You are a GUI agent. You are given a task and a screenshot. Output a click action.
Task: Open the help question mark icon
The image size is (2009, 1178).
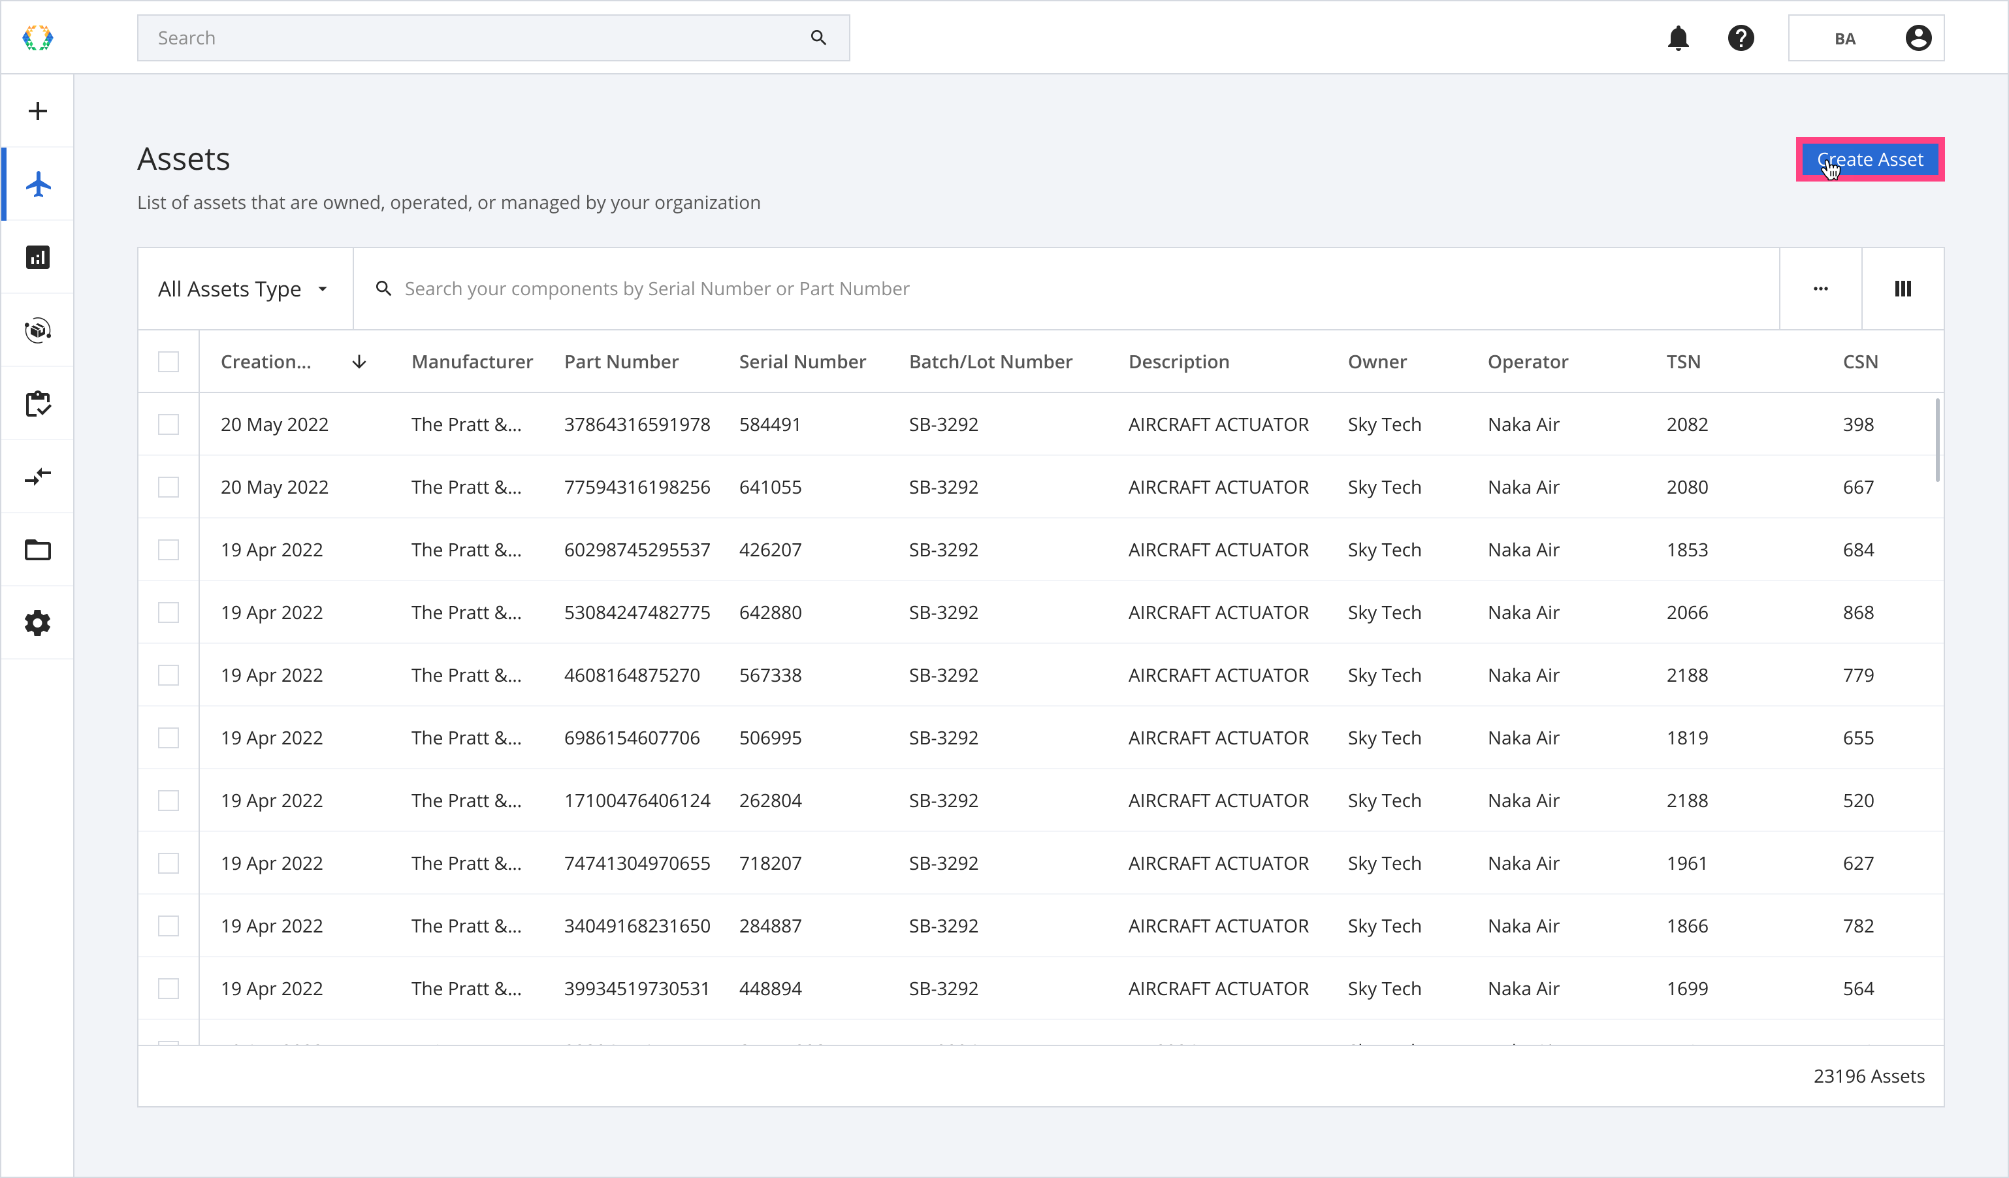1741,37
